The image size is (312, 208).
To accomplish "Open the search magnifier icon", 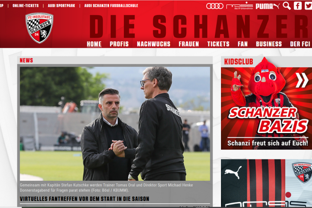I will pyautogui.click(x=287, y=6).
